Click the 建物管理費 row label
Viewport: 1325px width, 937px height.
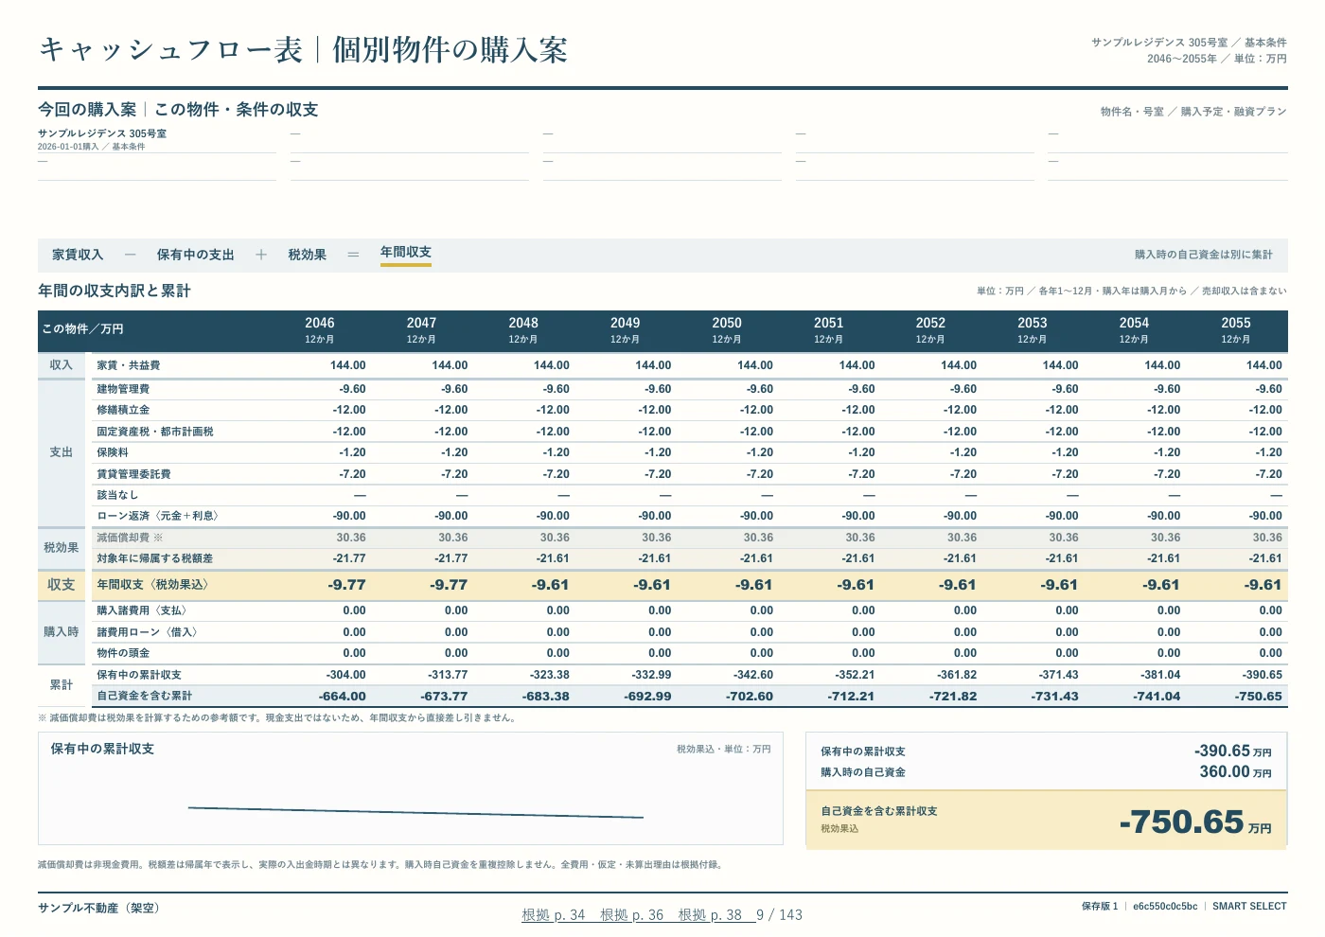tap(123, 389)
